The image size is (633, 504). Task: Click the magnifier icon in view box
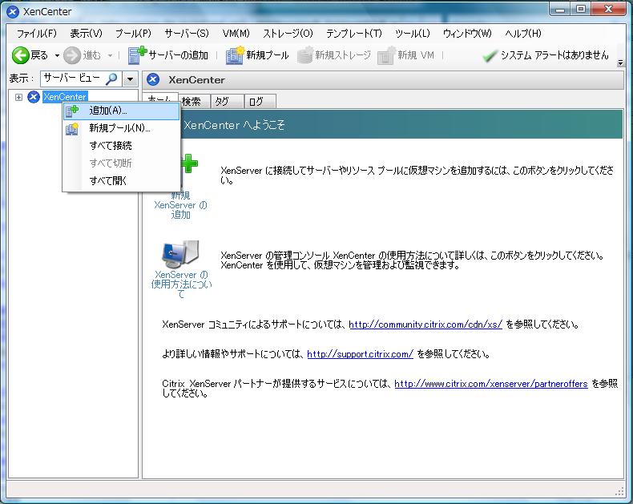(x=111, y=79)
